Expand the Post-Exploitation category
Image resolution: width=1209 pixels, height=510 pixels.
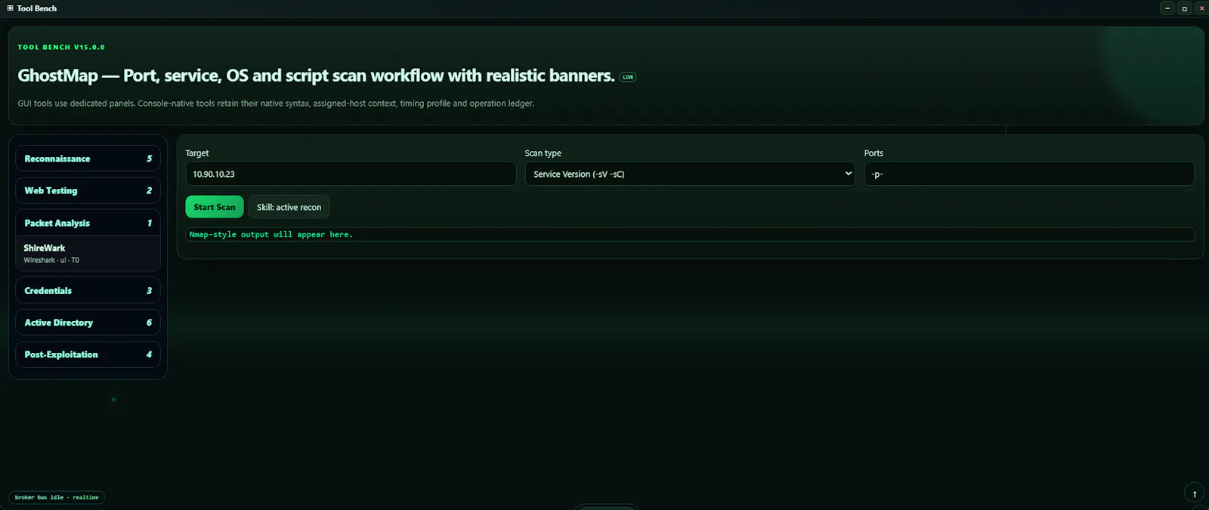[88, 354]
